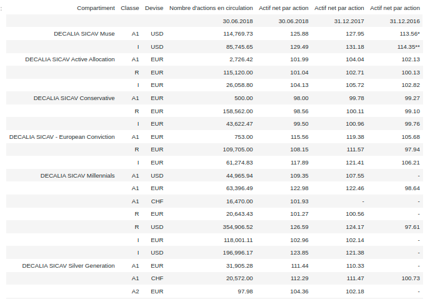Click the Devise column header
430x299 pixels.
[154, 8]
